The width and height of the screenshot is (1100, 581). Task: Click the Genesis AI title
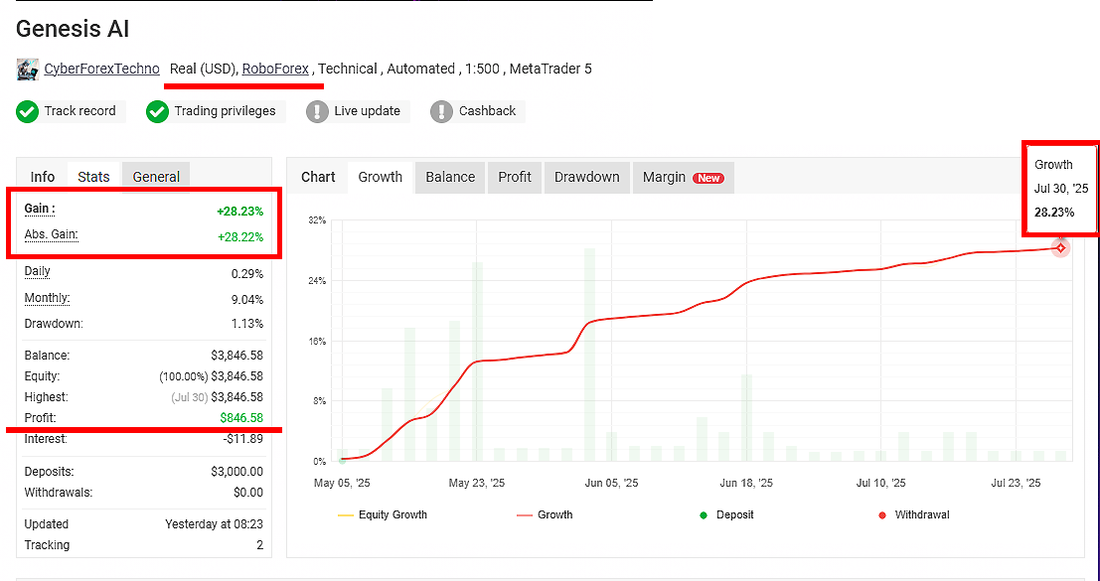[73, 29]
